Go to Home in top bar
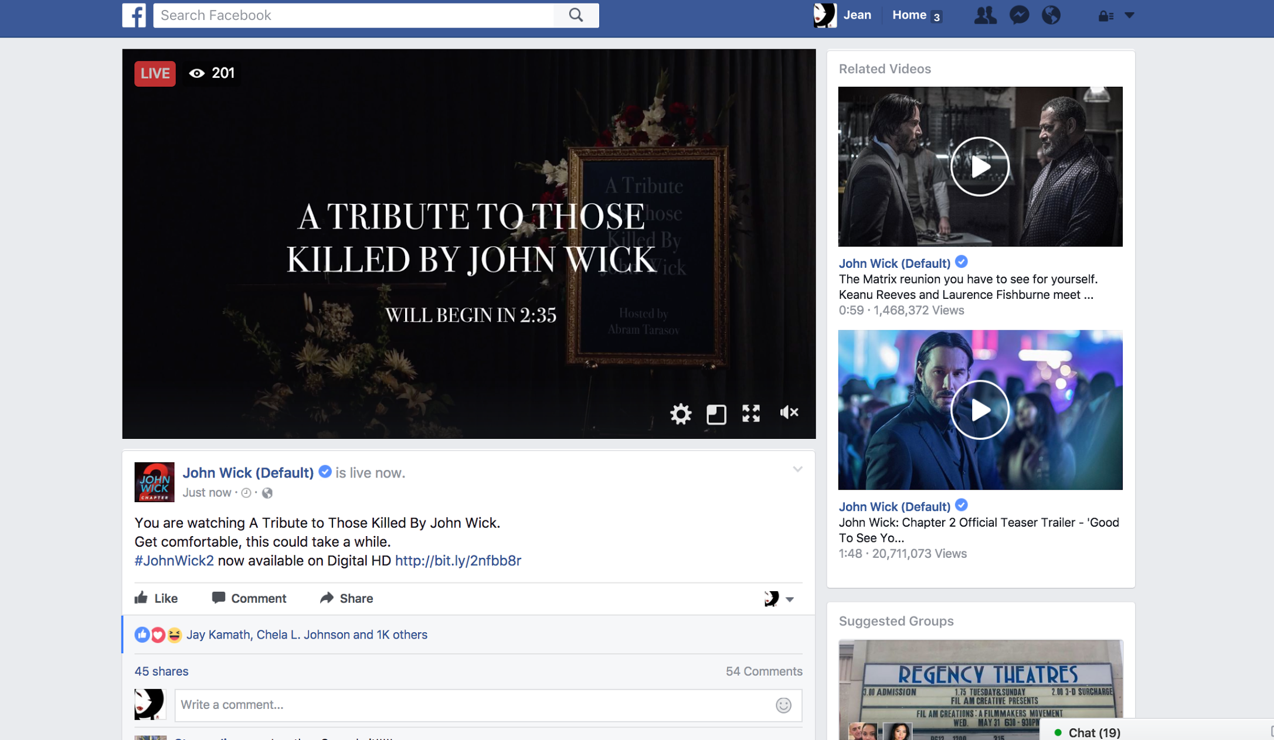 coord(909,15)
